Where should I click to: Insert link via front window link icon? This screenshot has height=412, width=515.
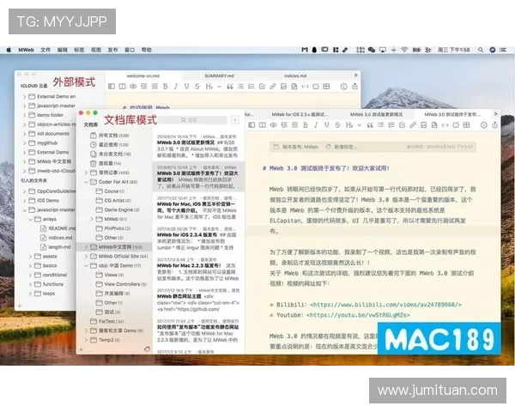(413, 124)
